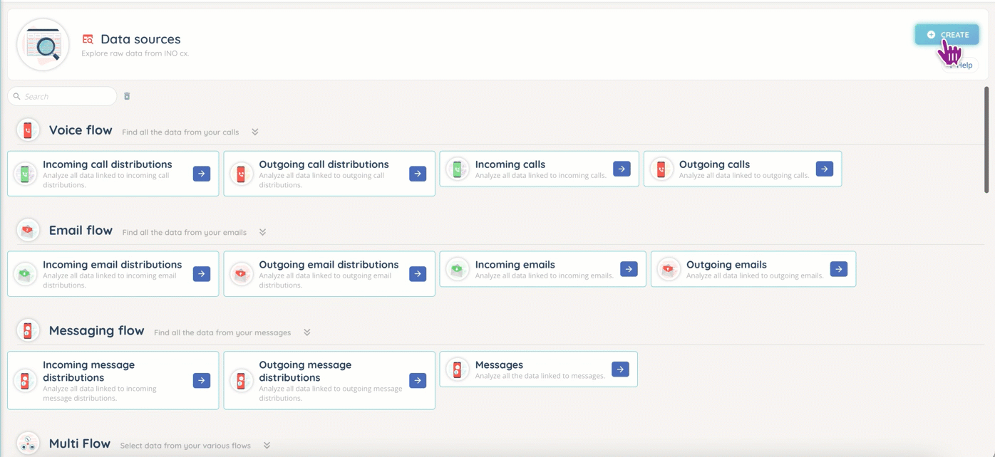
Task: Select the Outgoing email distributions card title
Action: [x=329, y=265]
